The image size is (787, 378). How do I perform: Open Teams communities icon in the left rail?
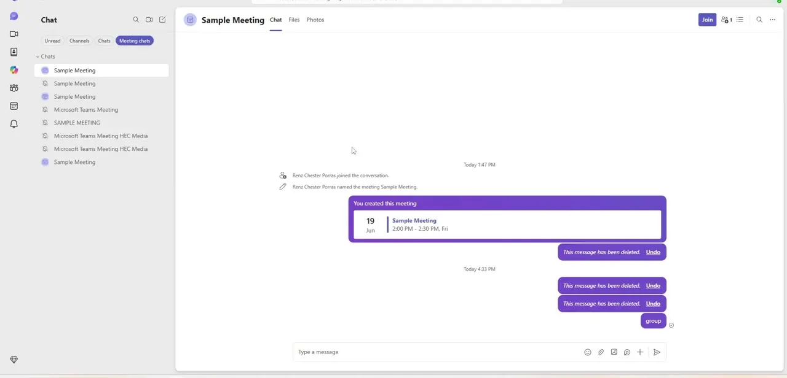14,88
